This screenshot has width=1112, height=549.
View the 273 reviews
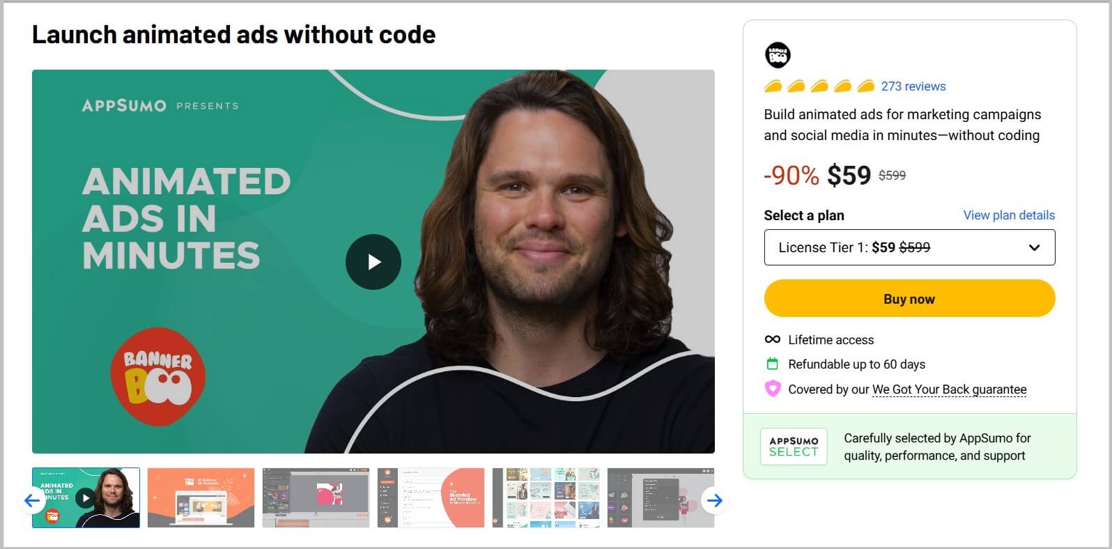click(x=913, y=86)
